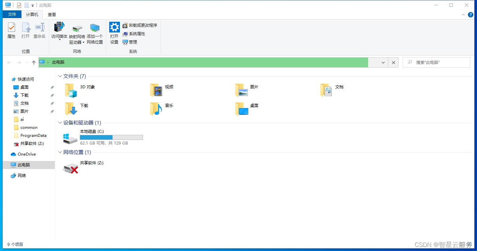Click Map network drive (映射网络驱动器) icon
The image size is (477, 251).
point(77,28)
